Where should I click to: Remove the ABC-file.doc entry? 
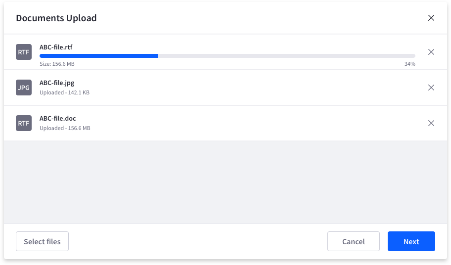[431, 123]
